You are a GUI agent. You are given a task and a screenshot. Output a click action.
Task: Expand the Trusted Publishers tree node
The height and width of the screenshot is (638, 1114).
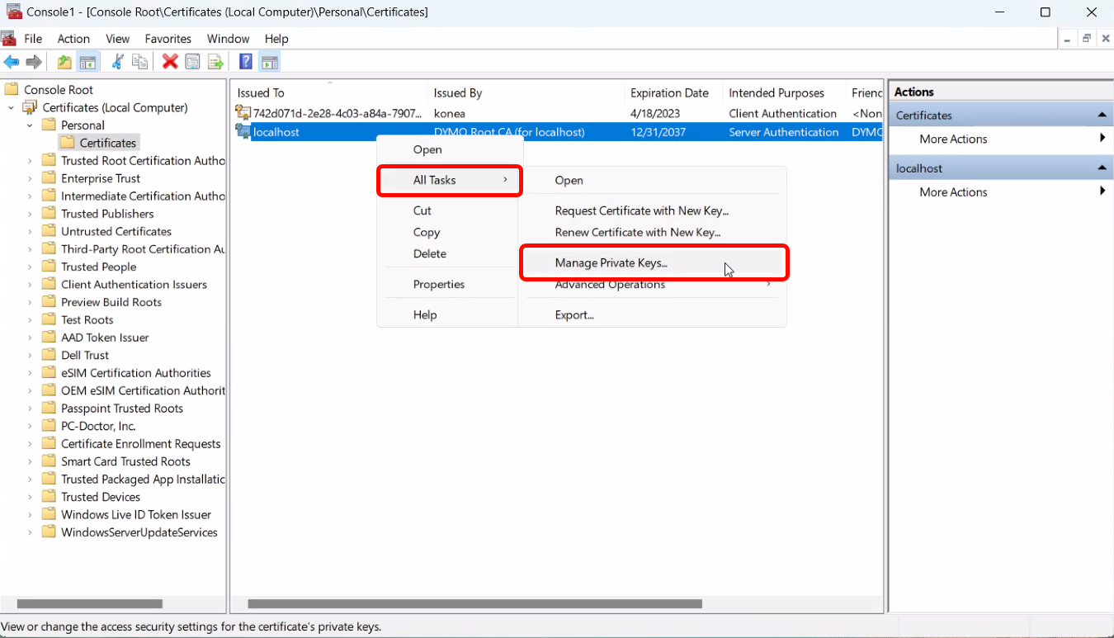[30, 214]
